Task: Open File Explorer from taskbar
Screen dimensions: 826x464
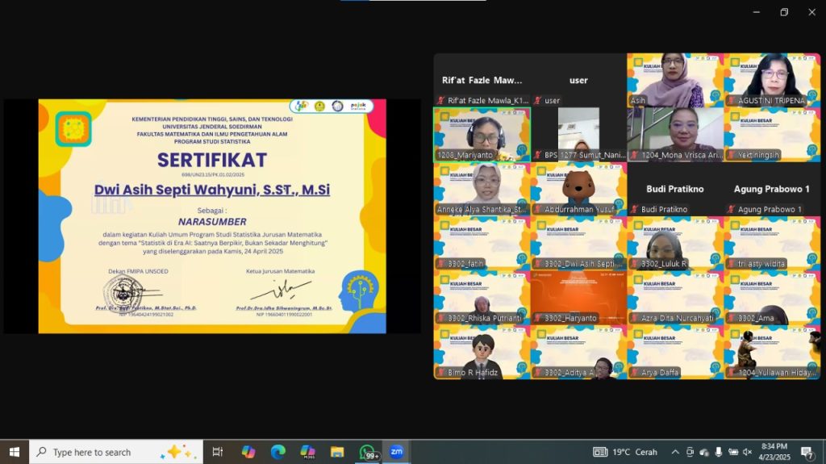Action: pyautogui.click(x=337, y=452)
